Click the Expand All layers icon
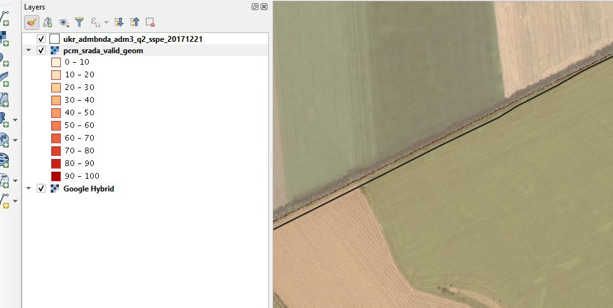The height and width of the screenshot is (308, 613). coord(119,22)
